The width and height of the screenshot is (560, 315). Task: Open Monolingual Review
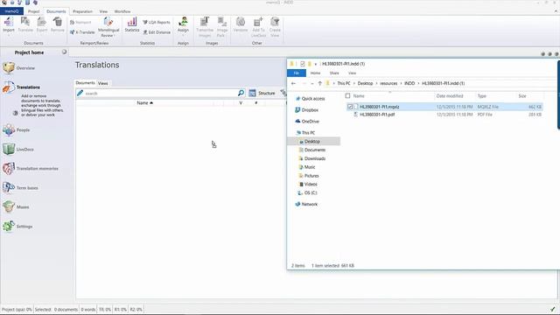[108, 27]
